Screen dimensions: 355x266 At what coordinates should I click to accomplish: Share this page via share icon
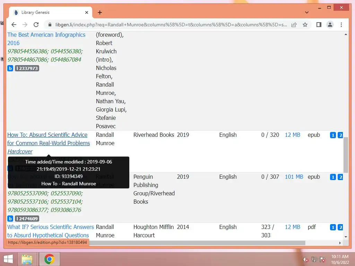[294, 25]
